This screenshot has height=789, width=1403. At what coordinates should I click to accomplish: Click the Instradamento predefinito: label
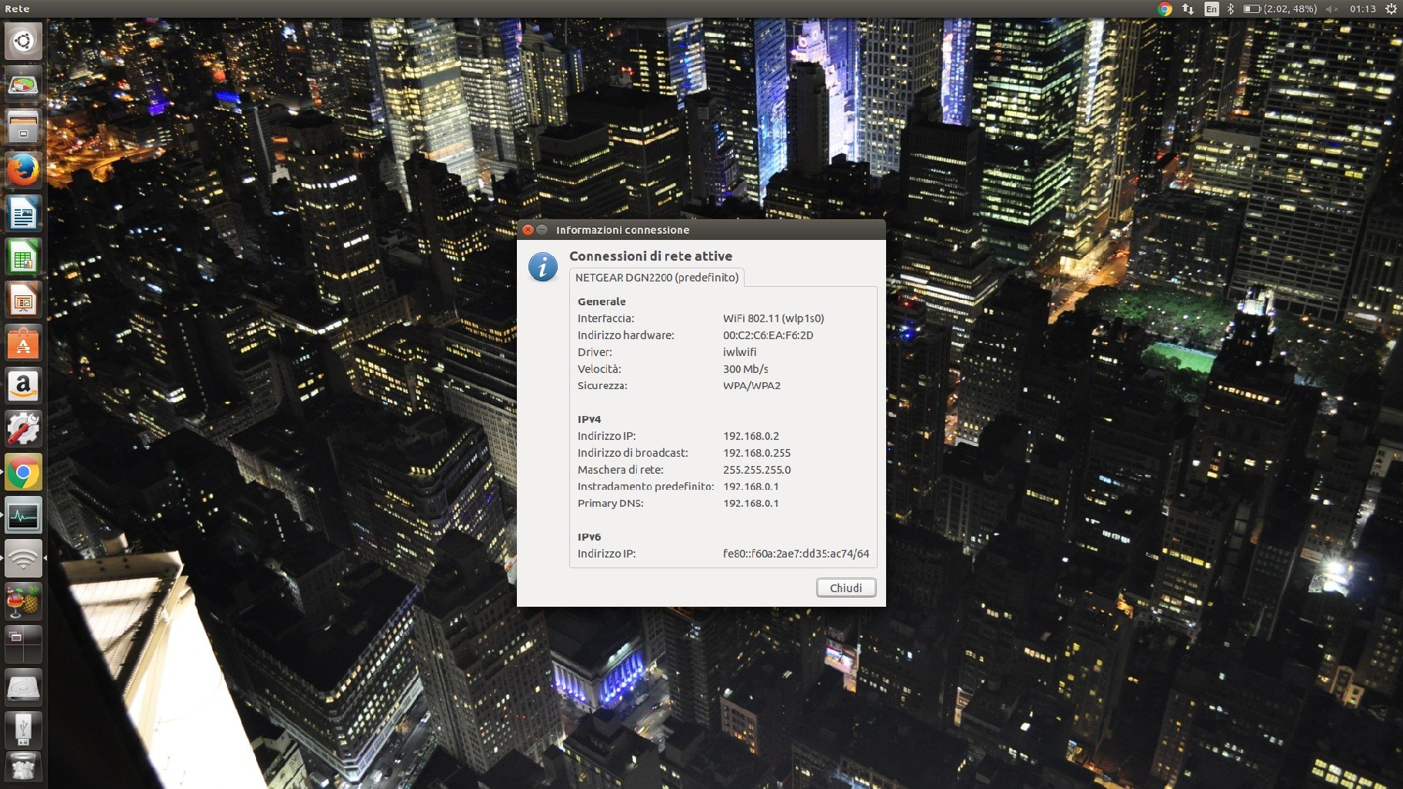point(646,487)
